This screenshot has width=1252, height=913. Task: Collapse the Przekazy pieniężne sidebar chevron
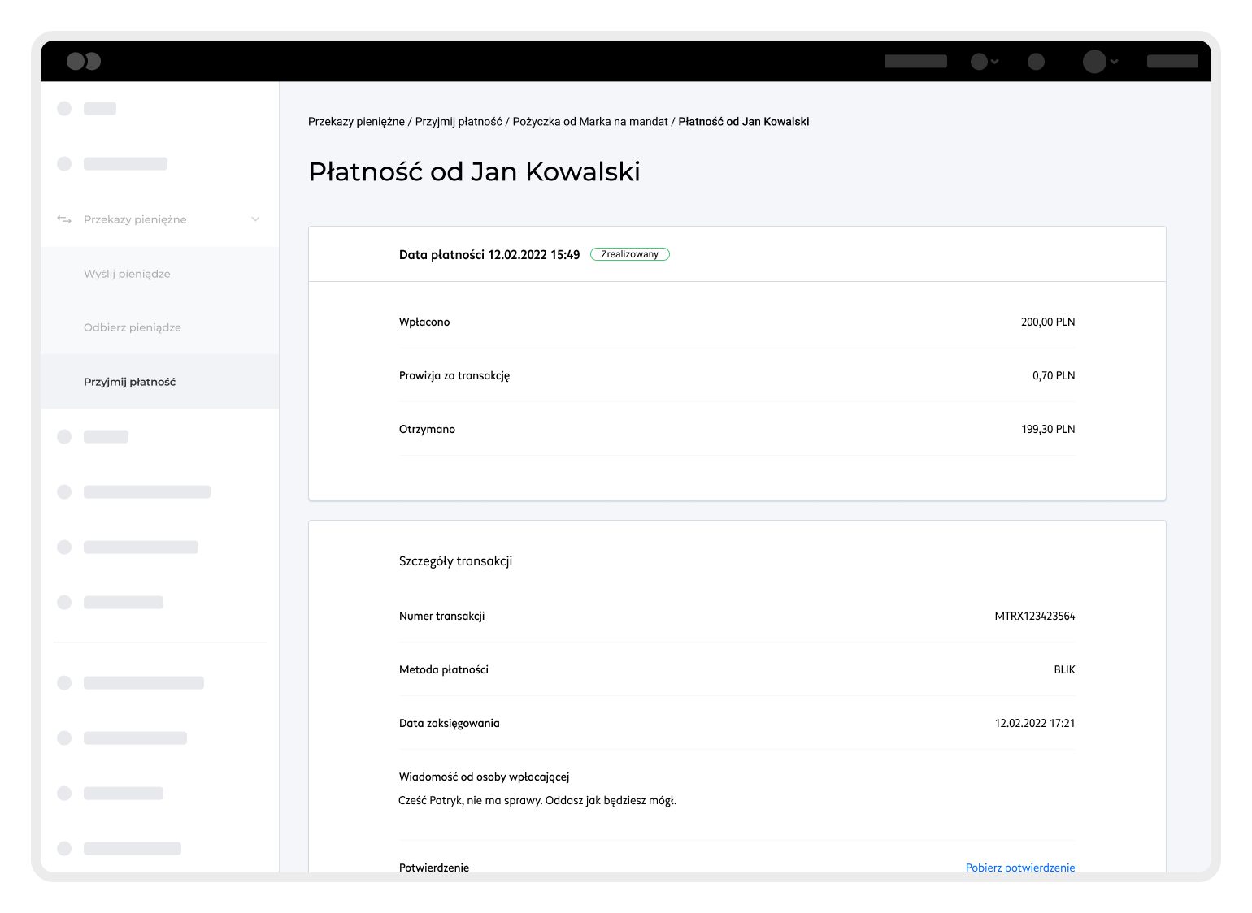[255, 219]
